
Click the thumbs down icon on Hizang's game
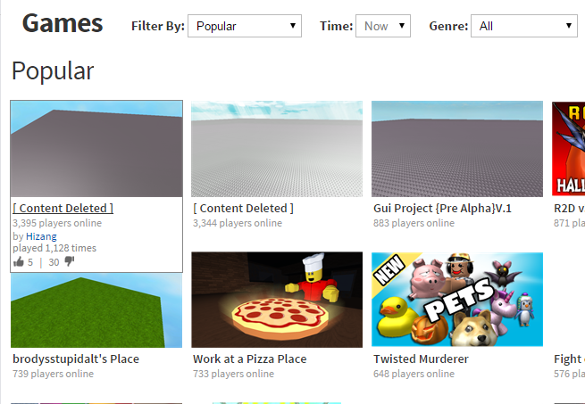(70, 261)
